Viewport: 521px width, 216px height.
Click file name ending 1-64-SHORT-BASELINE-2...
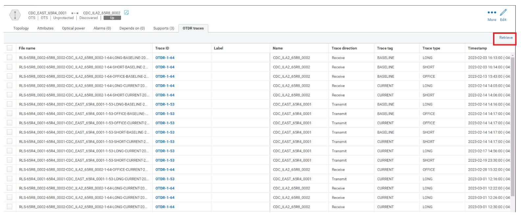point(84,67)
